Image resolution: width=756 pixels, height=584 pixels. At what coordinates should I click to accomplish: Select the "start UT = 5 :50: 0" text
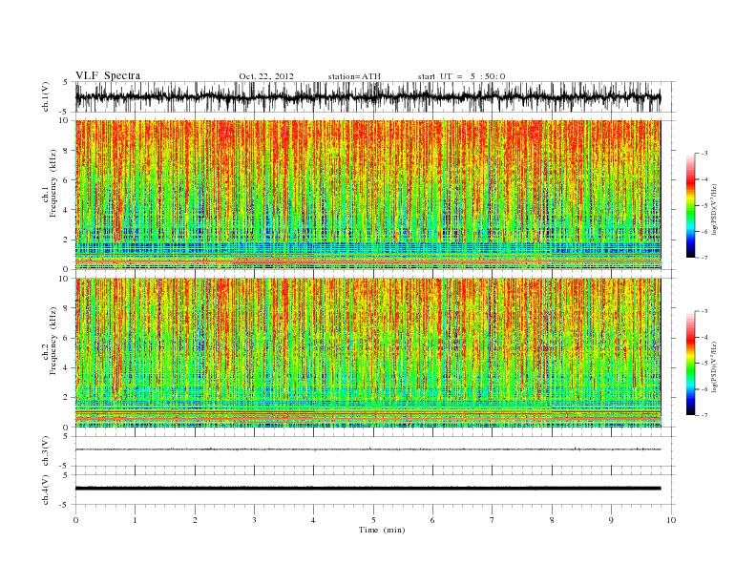point(461,76)
